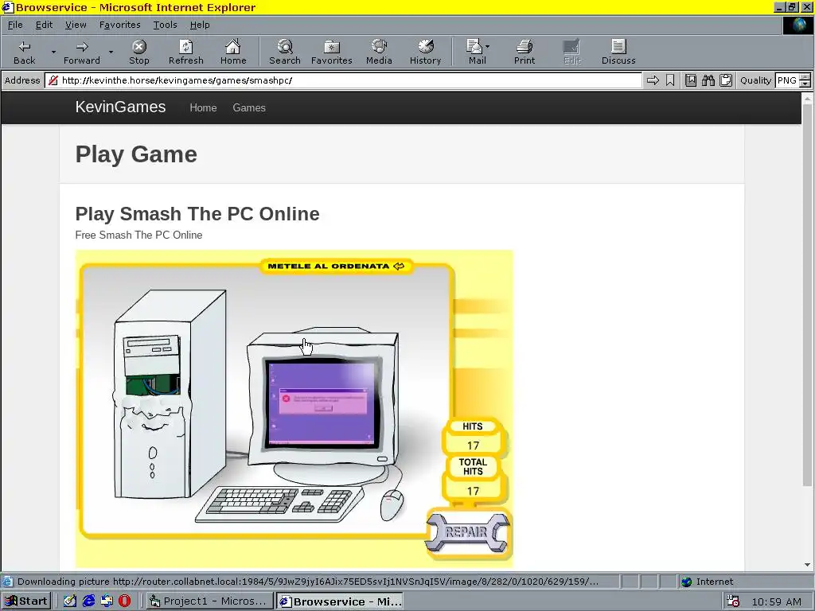Viewport: 815px width, 611px height.
Task: Click the TOTAL HITS counter value 17
Action: click(473, 491)
